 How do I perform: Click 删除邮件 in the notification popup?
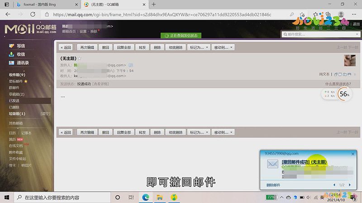pos(273,185)
